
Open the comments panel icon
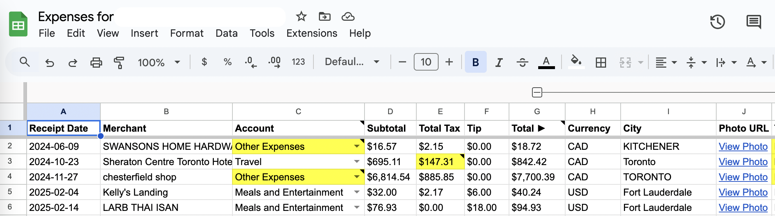click(753, 22)
